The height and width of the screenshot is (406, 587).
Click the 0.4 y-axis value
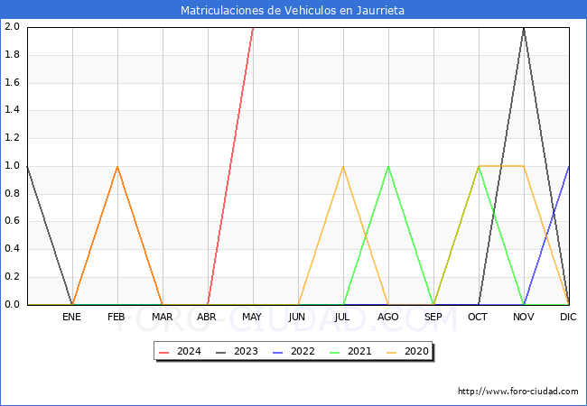(12, 249)
